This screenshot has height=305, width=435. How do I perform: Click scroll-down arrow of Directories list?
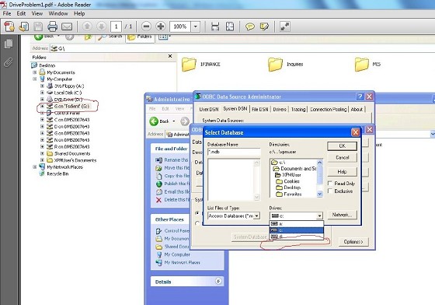tap(319, 195)
